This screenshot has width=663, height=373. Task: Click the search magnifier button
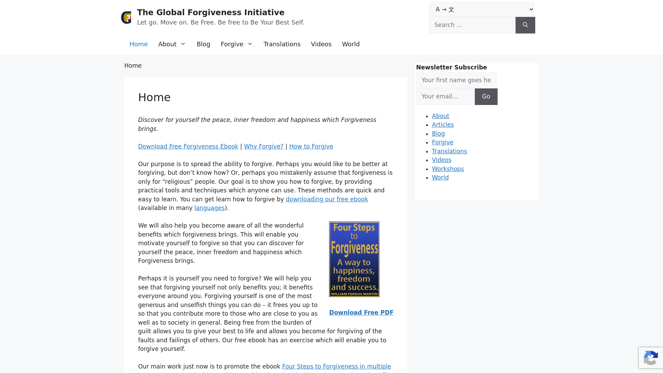coord(525,25)
